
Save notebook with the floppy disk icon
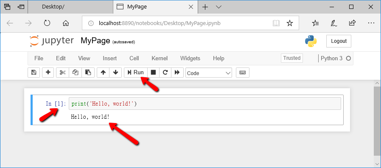(34, 73)
